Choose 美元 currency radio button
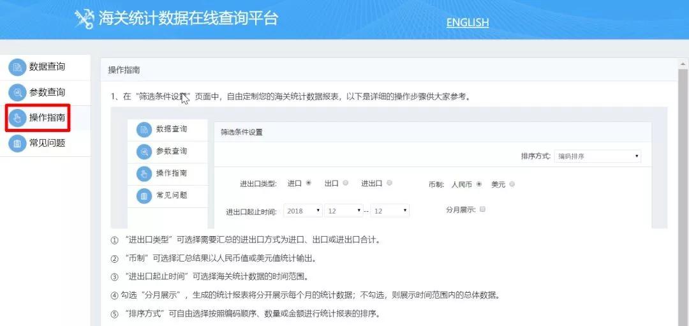This screenshot has height=326, width=689. click(x=512, y=184)
